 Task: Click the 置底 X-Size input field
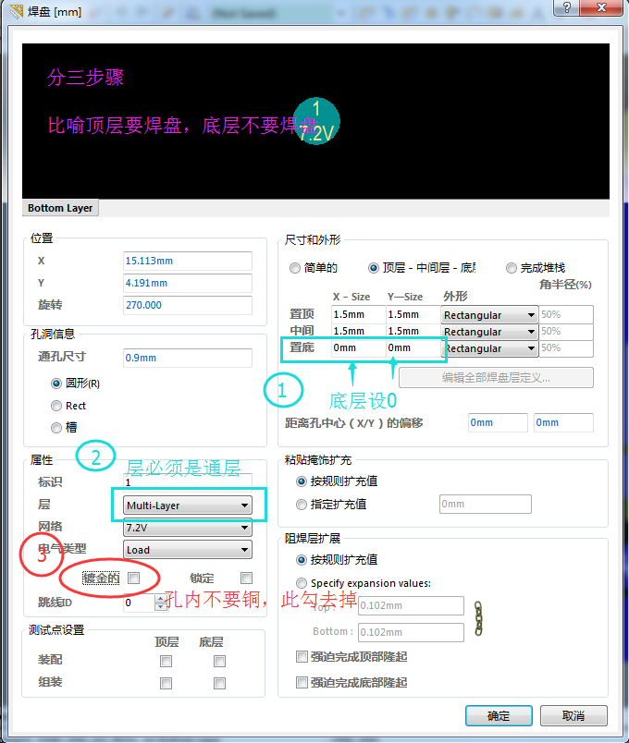click(x=357, y=348)
